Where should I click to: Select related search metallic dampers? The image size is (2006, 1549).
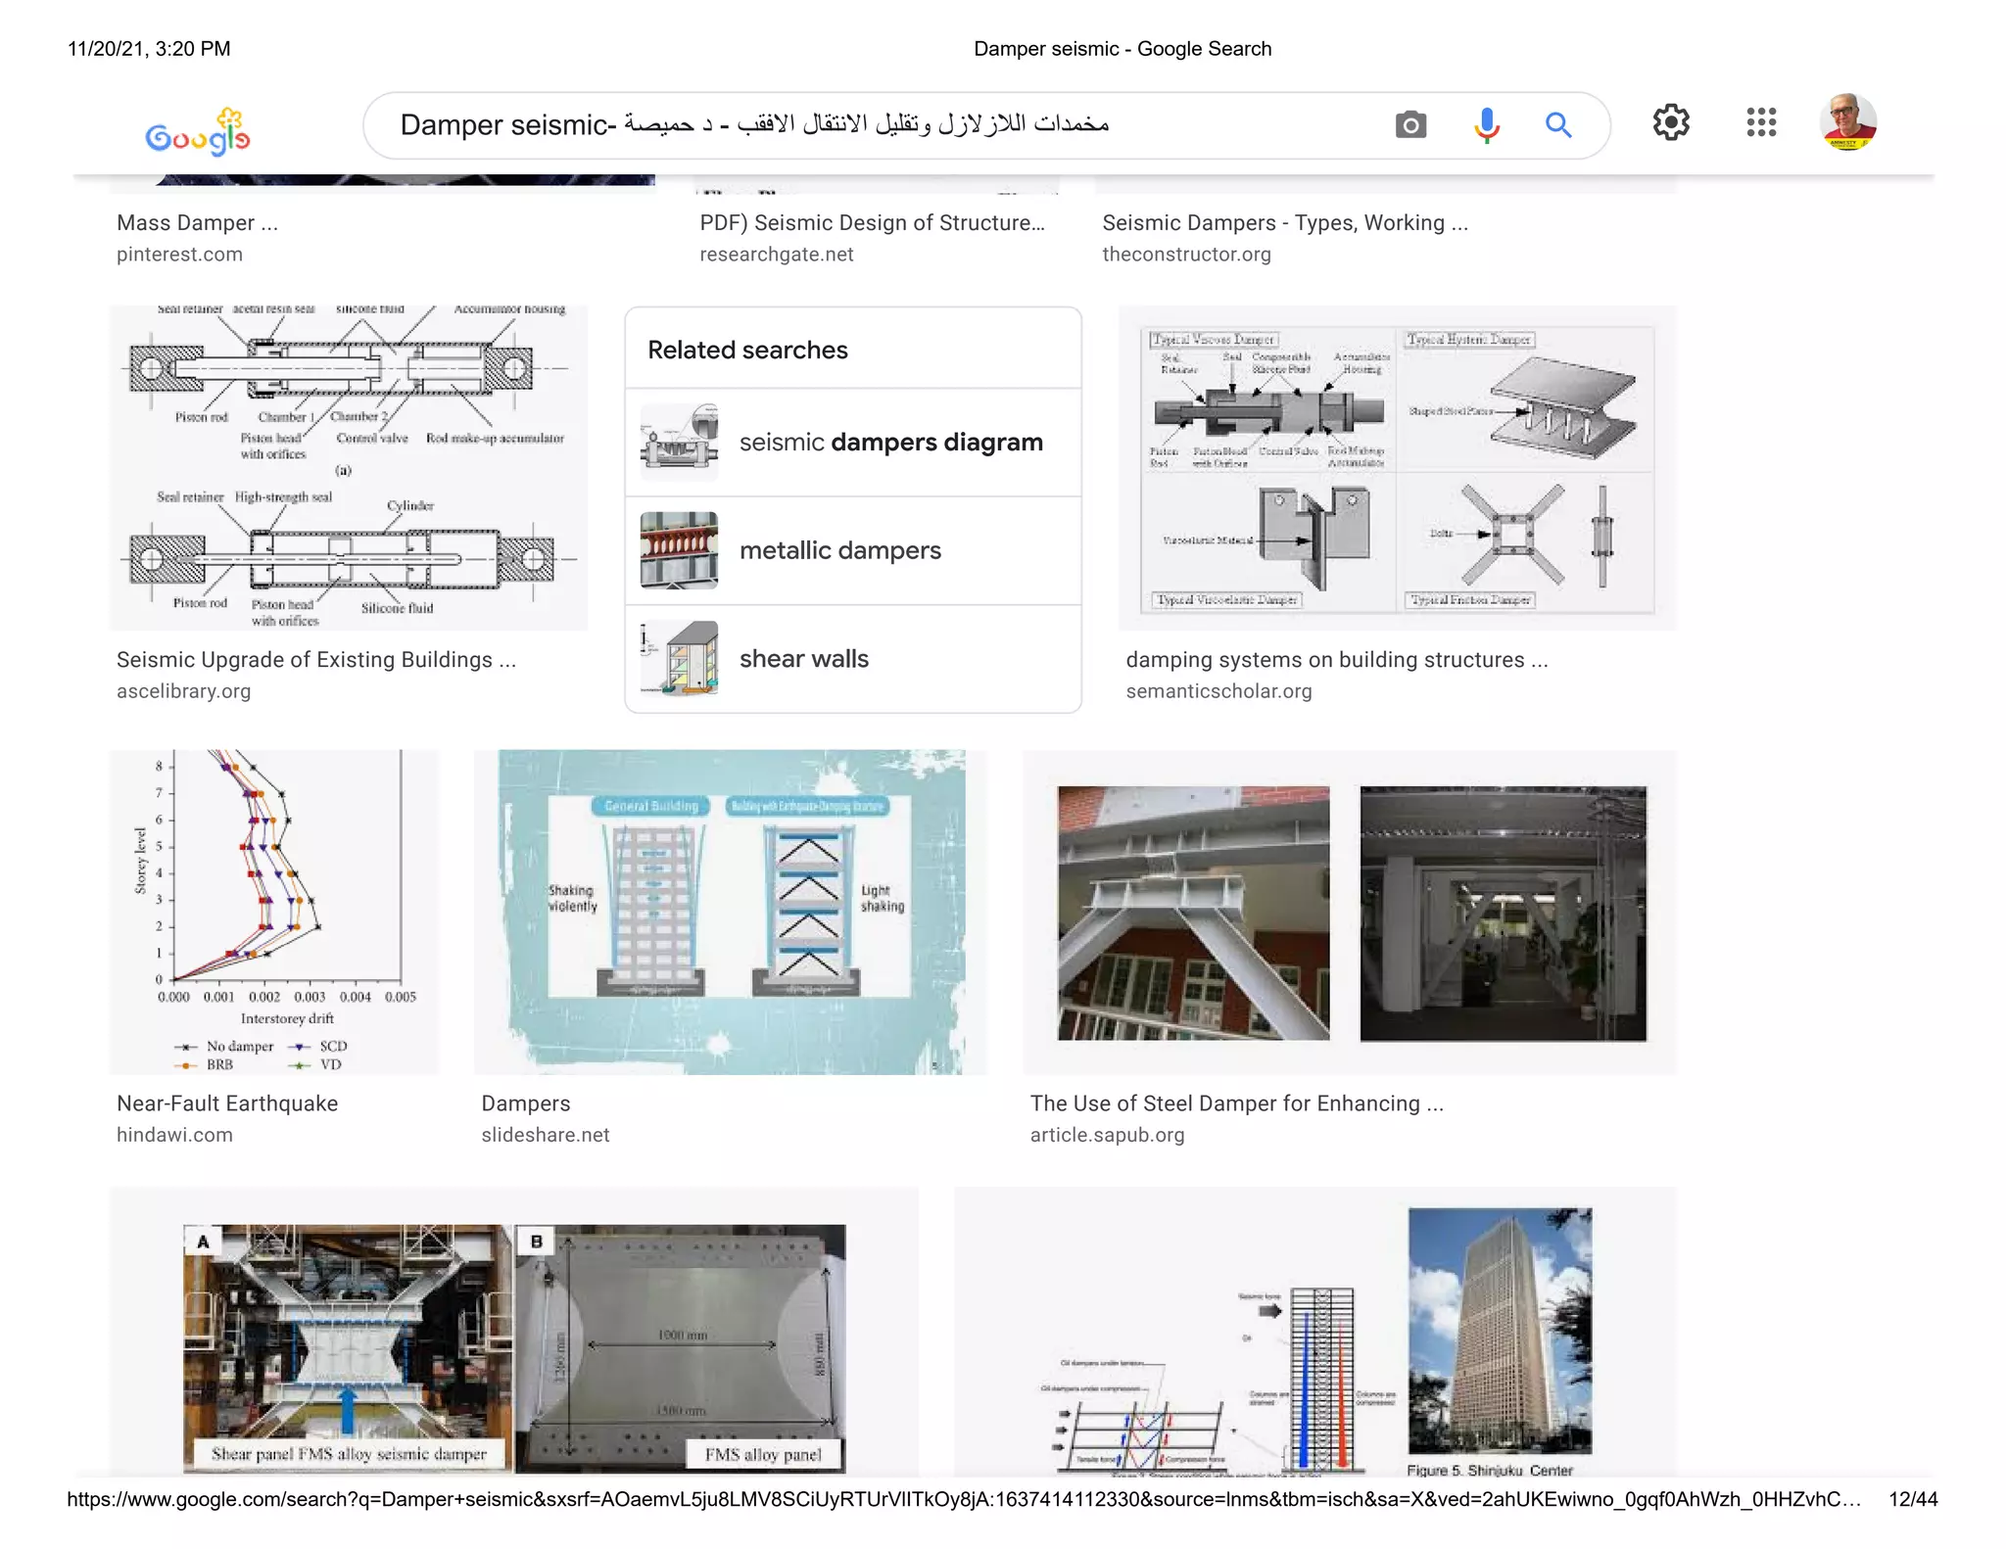point(839,550)
